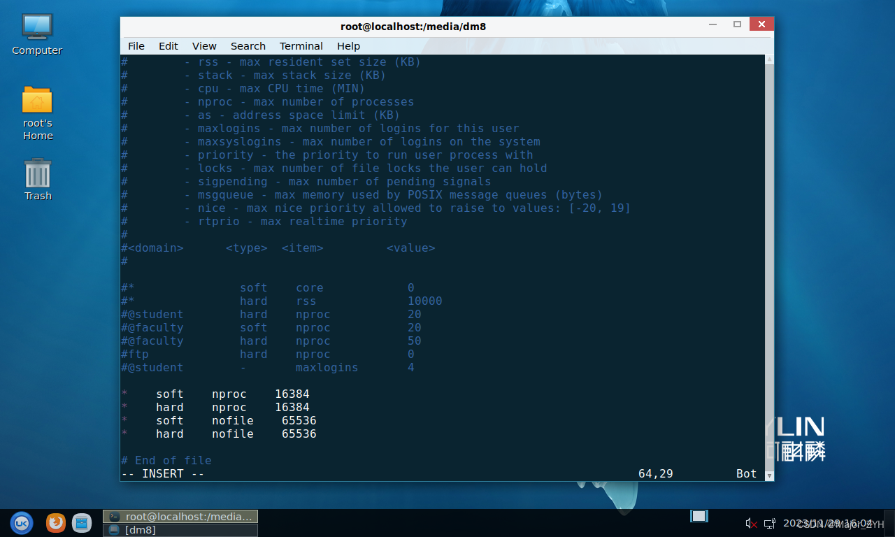The image size is (895, 537).
Task: Click the 'Bot' scroll position indicator
Action: (747, 473)
